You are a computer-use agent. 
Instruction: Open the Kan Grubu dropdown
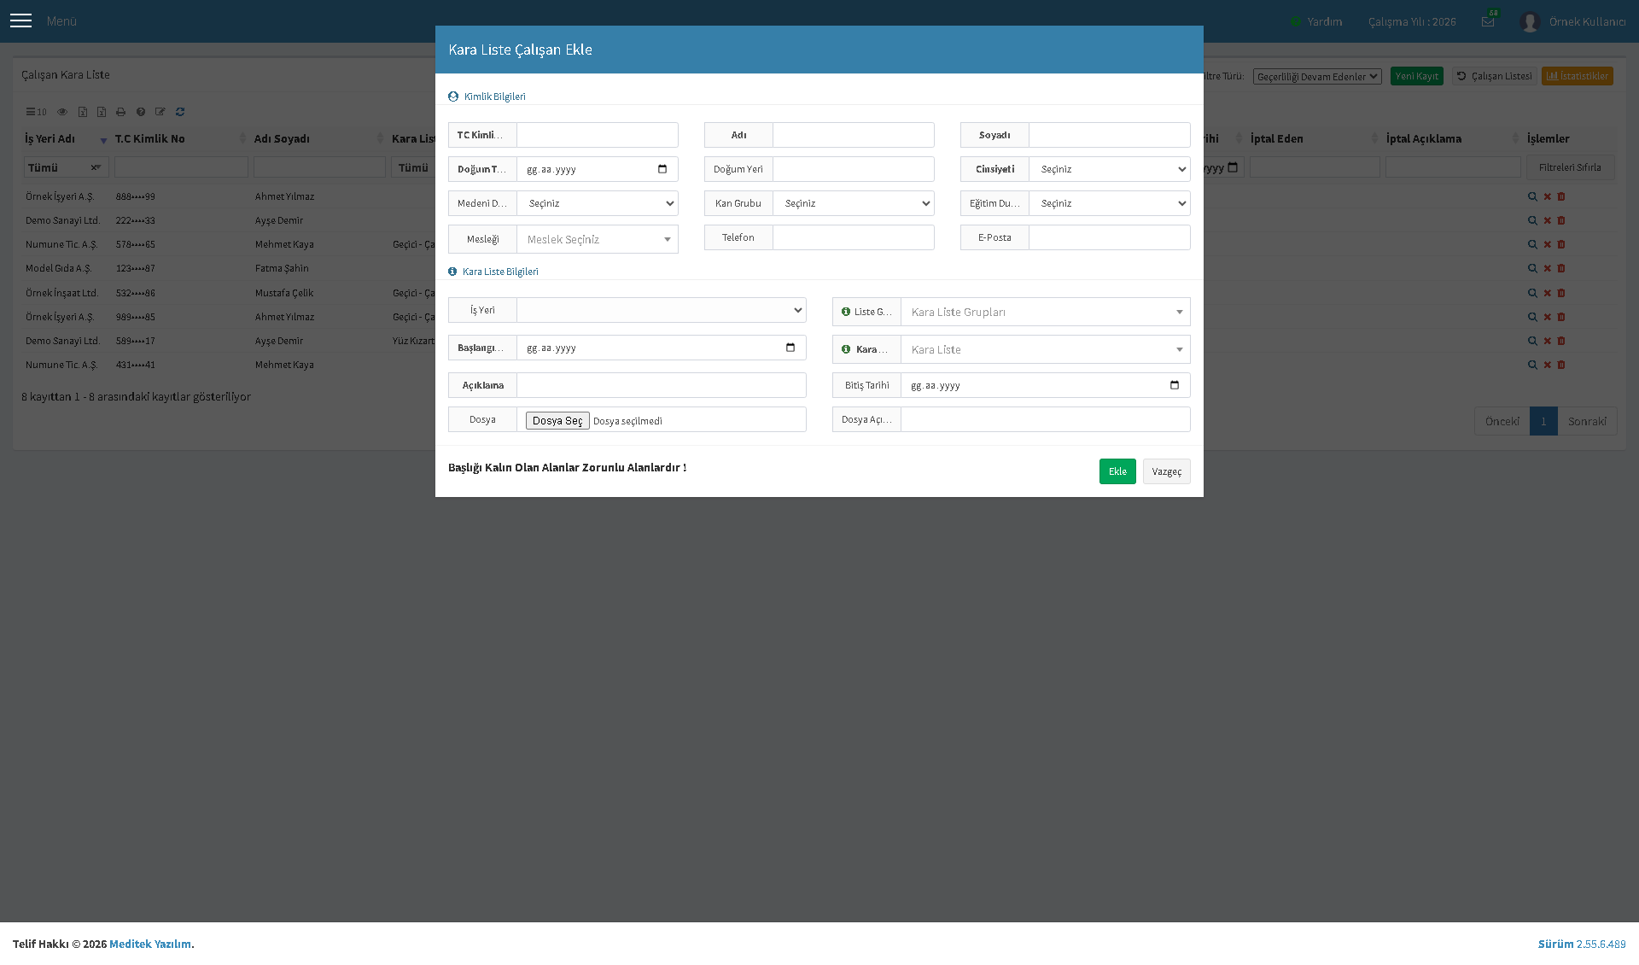(x=854, y=203)
